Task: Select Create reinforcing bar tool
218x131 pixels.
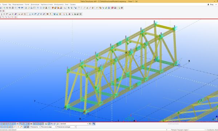Action: click(19, 14)
